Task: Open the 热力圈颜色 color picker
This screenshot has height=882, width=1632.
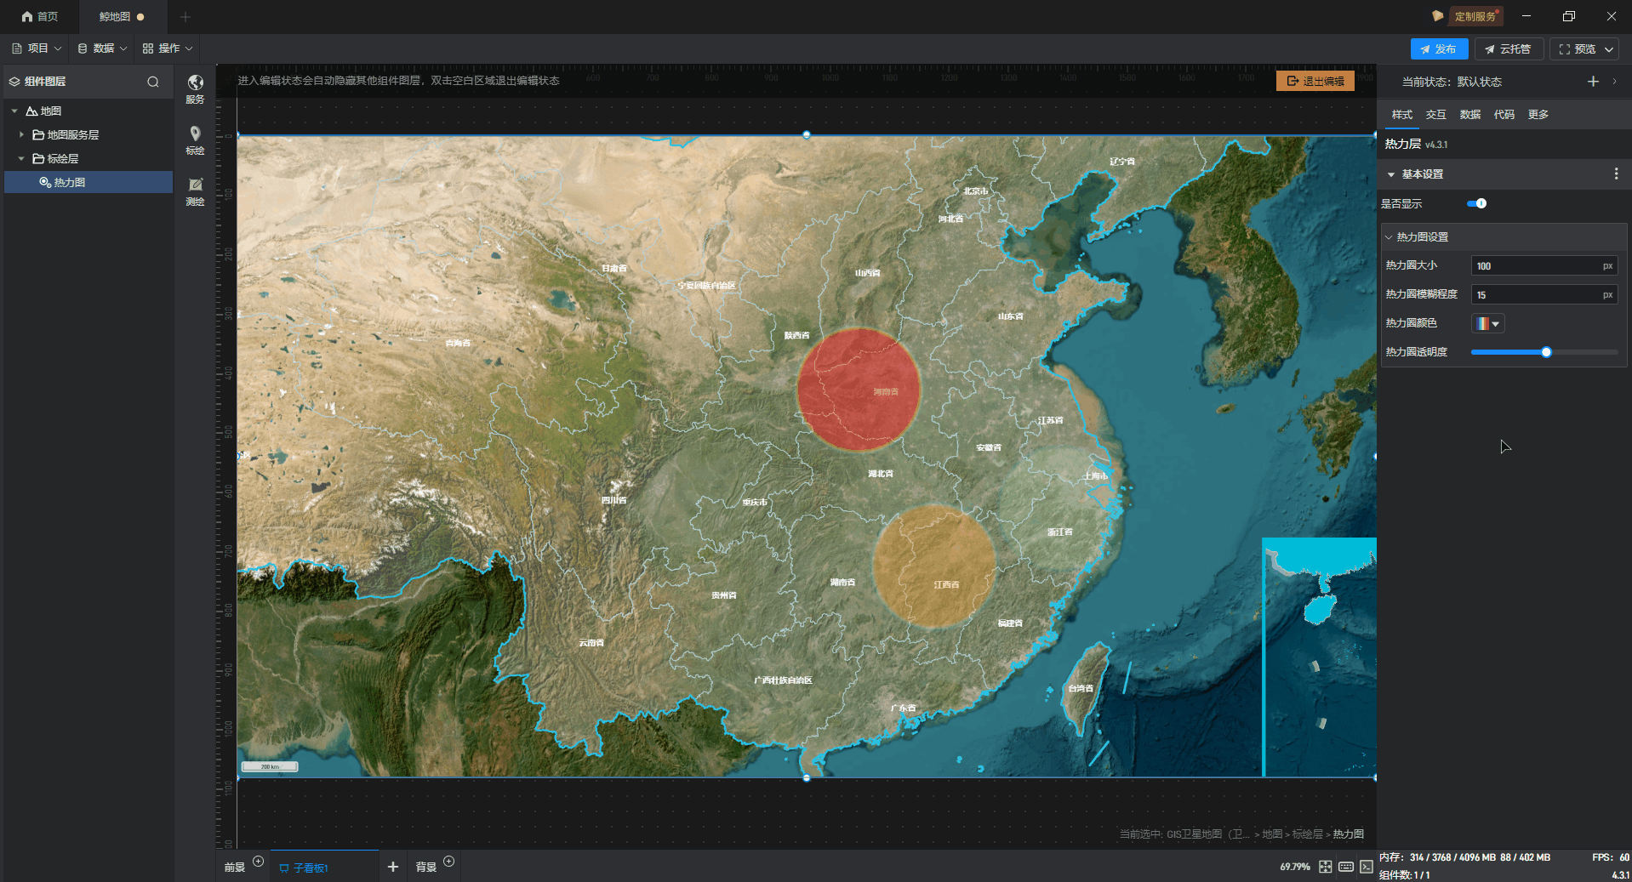Action: pos(1487,323)
